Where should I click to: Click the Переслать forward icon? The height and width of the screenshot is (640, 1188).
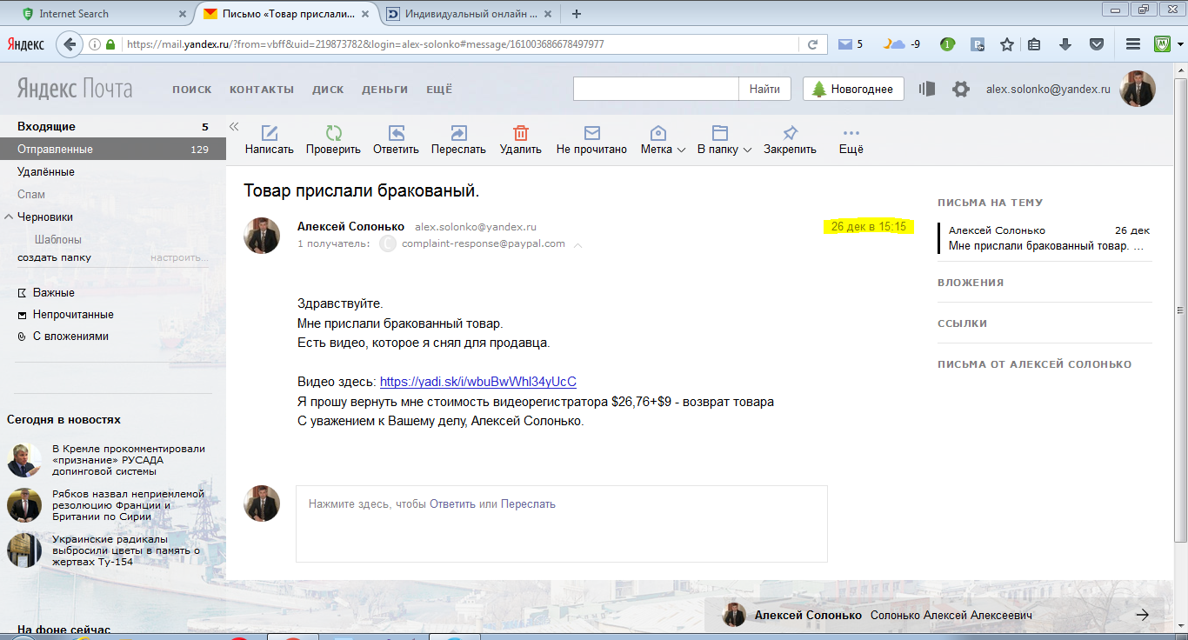click(x=458, y=133)
